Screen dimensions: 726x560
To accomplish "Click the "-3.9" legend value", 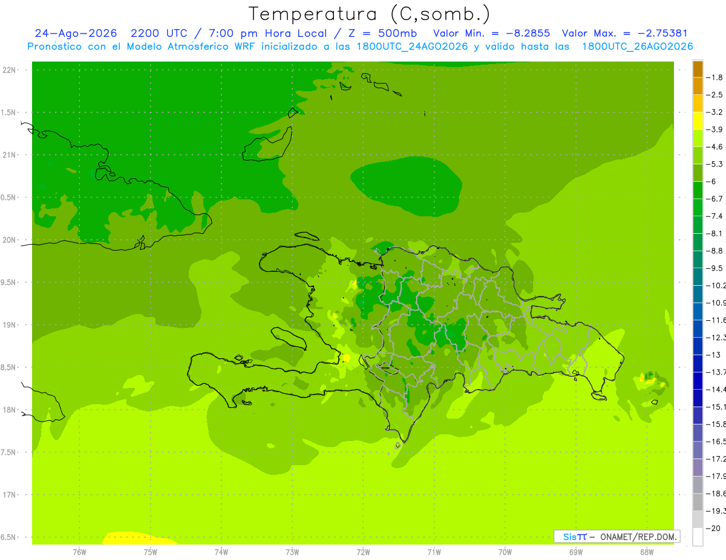I will pyautogui.click(x=715, y=129).
